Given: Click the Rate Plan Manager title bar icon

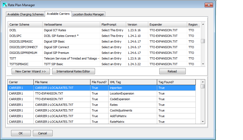Looking at the screenshot, I should point(5,5).
